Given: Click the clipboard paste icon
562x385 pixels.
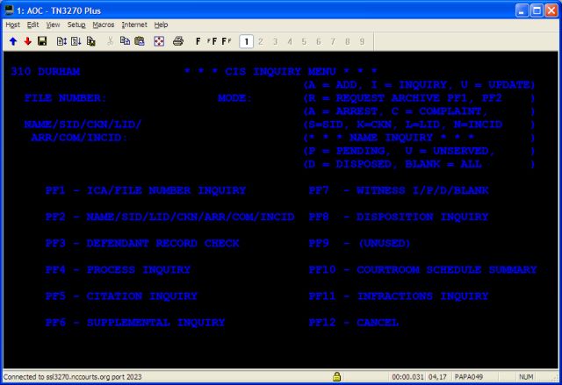Looking at the screenshot, I should (140, 41).
